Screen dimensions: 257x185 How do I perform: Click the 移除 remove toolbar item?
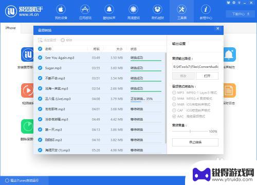click(x=66, y=40)
